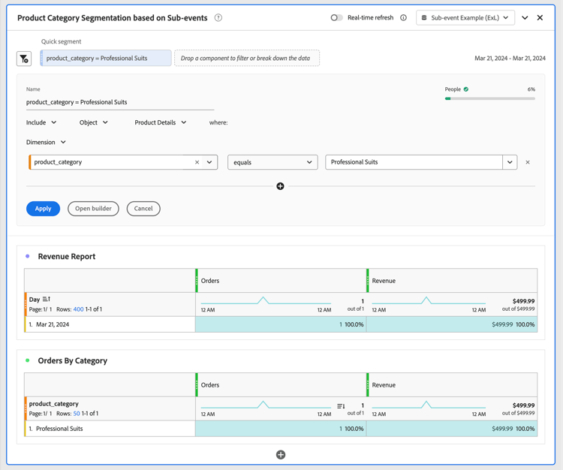Click the help icon beside panel title
563x470 pixels.
(218, 17)
